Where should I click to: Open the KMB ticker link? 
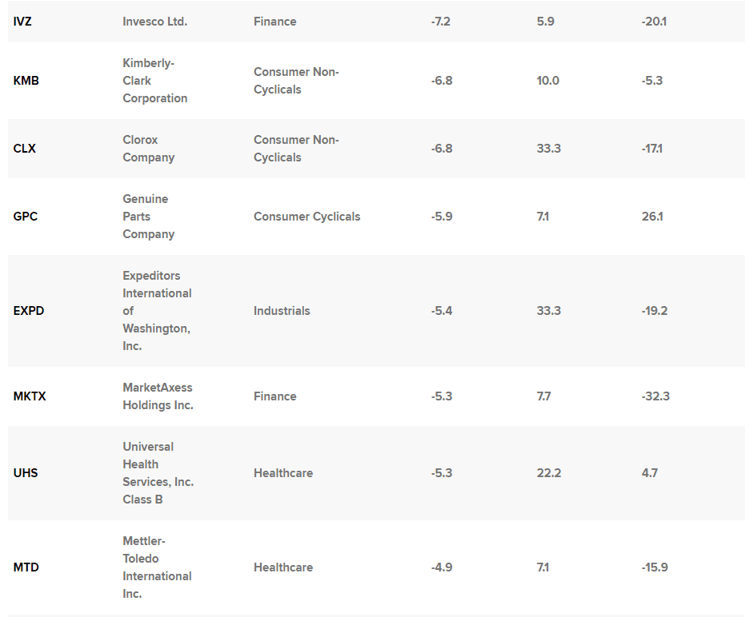26,81
